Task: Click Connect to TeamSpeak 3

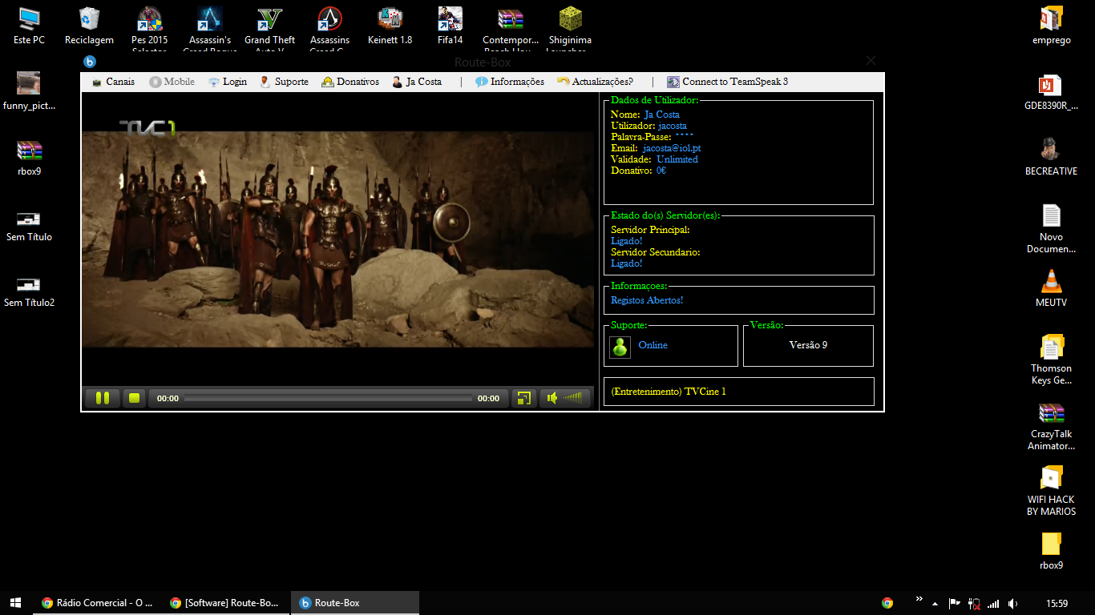Action: tap(728, 82)
